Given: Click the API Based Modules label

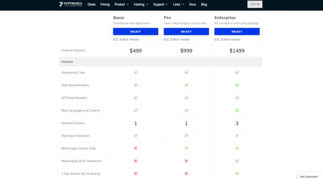Looking at the screenshot, I should coord(74,98).
